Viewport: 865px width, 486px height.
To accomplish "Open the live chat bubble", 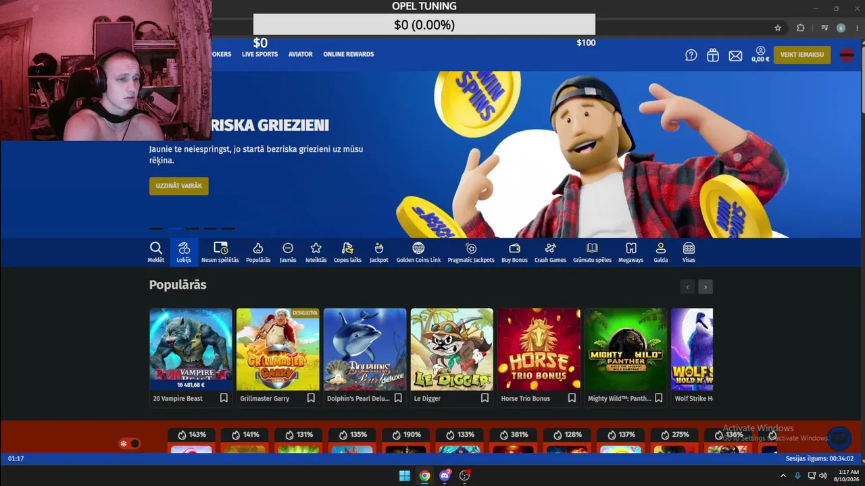I will 839,438.
